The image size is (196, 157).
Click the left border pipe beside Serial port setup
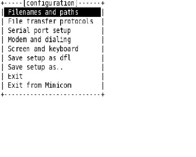[3, 31]
